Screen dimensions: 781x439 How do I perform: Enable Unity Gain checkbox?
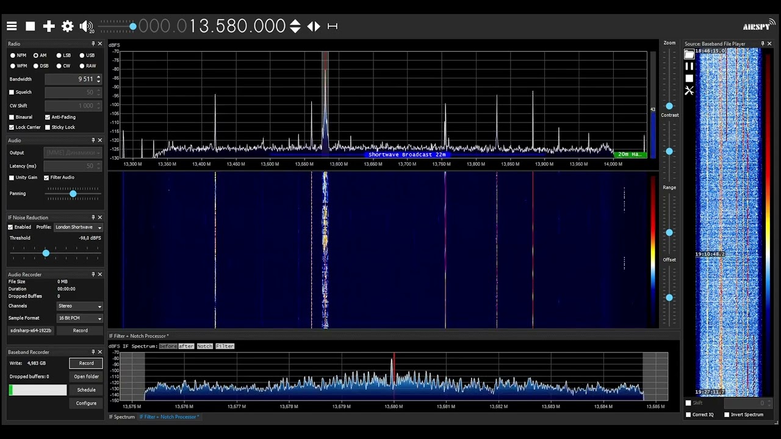[12, 177]
